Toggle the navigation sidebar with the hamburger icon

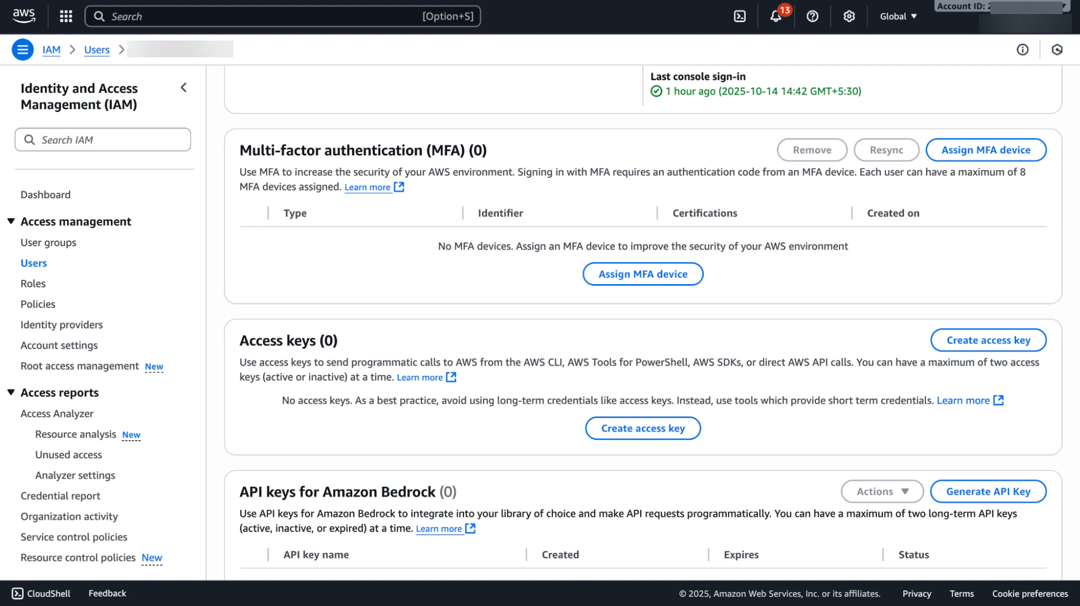click(x=22, y=49)
